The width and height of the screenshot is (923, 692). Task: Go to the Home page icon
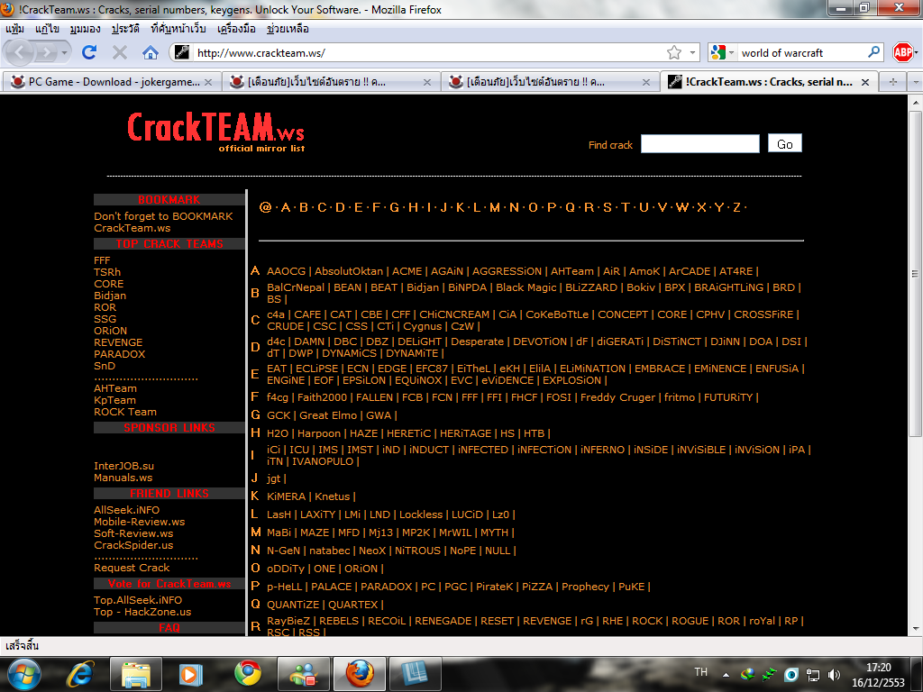click(151, 53)
